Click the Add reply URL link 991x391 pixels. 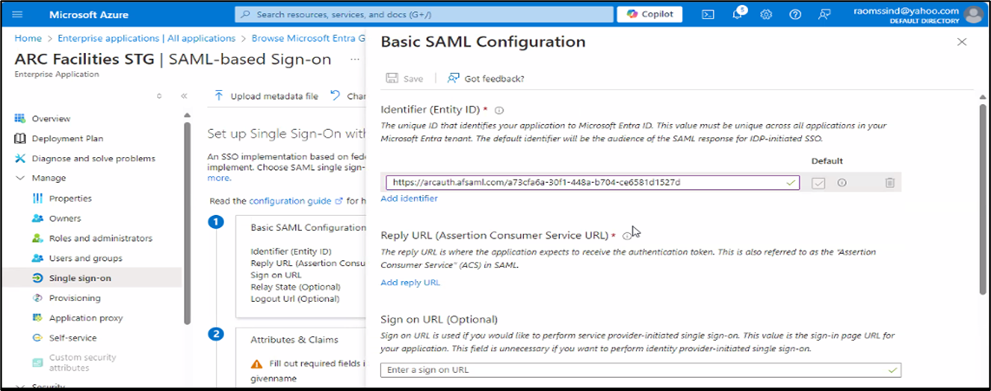click(410, 283)
